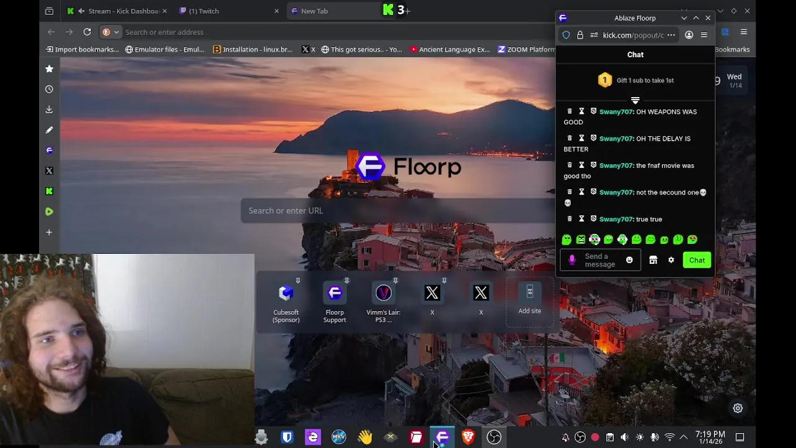The width and height of the screenshot is (796, 448).
Task: Show site security lock info in popout
Action: point(580,35)
